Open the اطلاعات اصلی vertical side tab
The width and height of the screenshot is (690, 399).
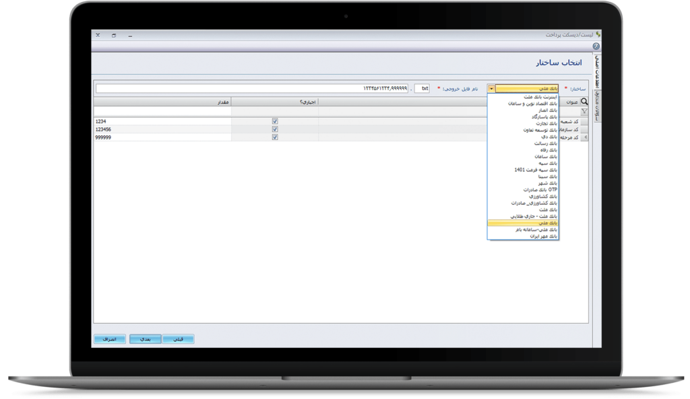(597, 71)
